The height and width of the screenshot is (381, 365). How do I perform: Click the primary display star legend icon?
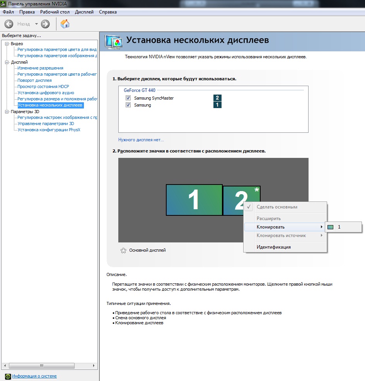coord(123,250)
